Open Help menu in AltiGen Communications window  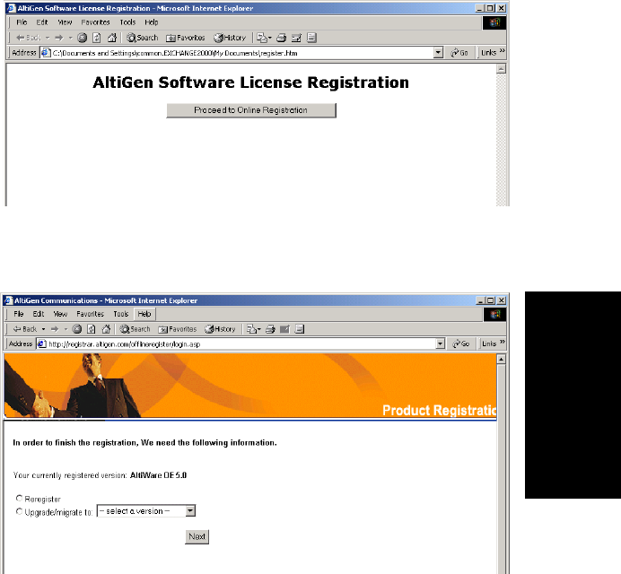pyautogui.click(x=144, y=314)
